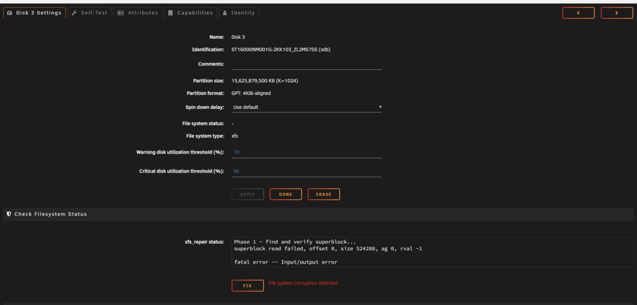Click the disk icon on Disk 3 Settings tab
This screenshot has height=305, width=637.
tap(10, 13)
